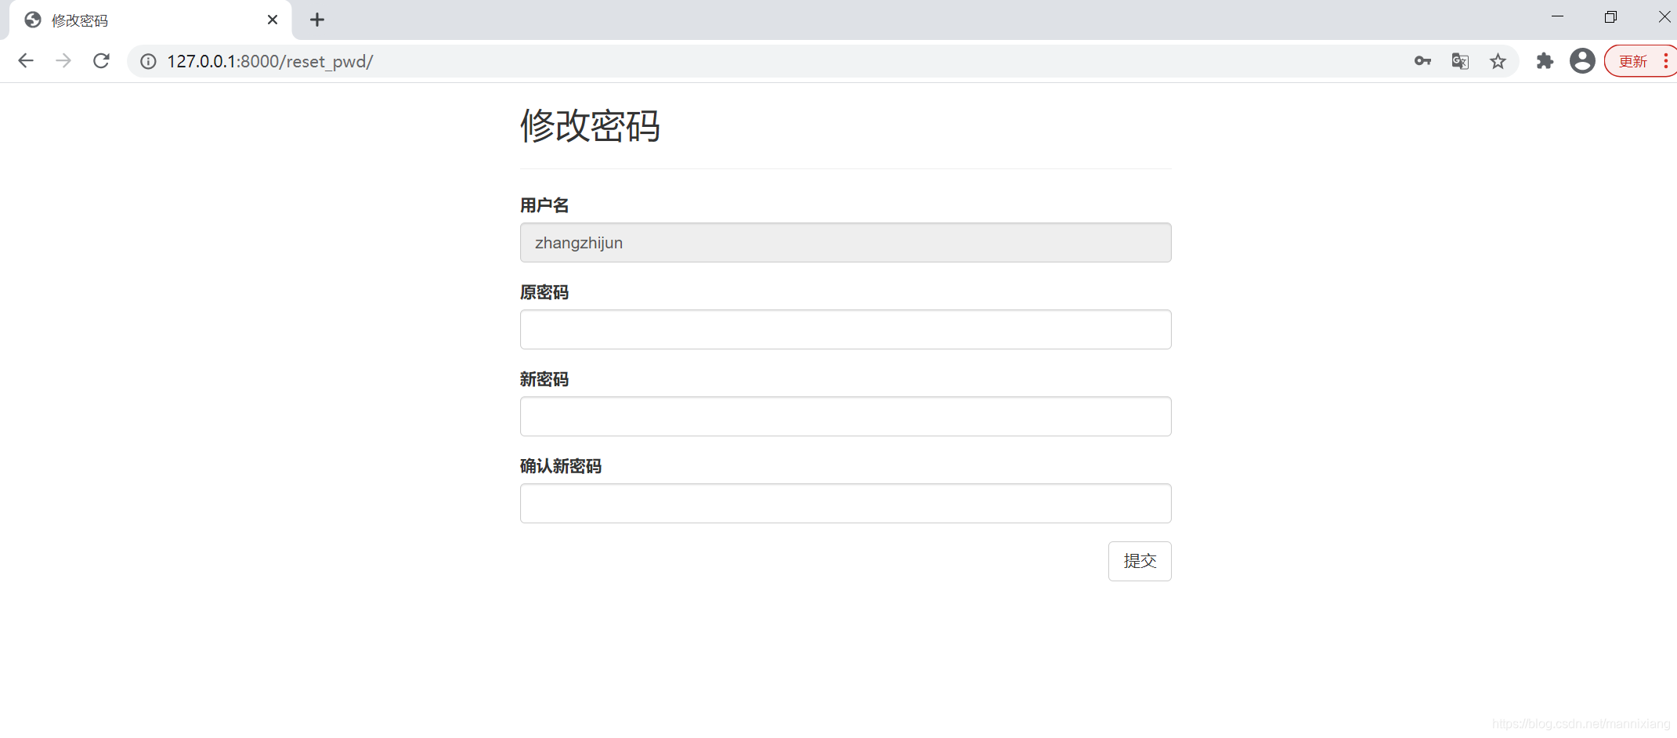This screenshot has height=738, width=1677.
Task: Open saved passwords key icon
Action: click(1422, 61)
